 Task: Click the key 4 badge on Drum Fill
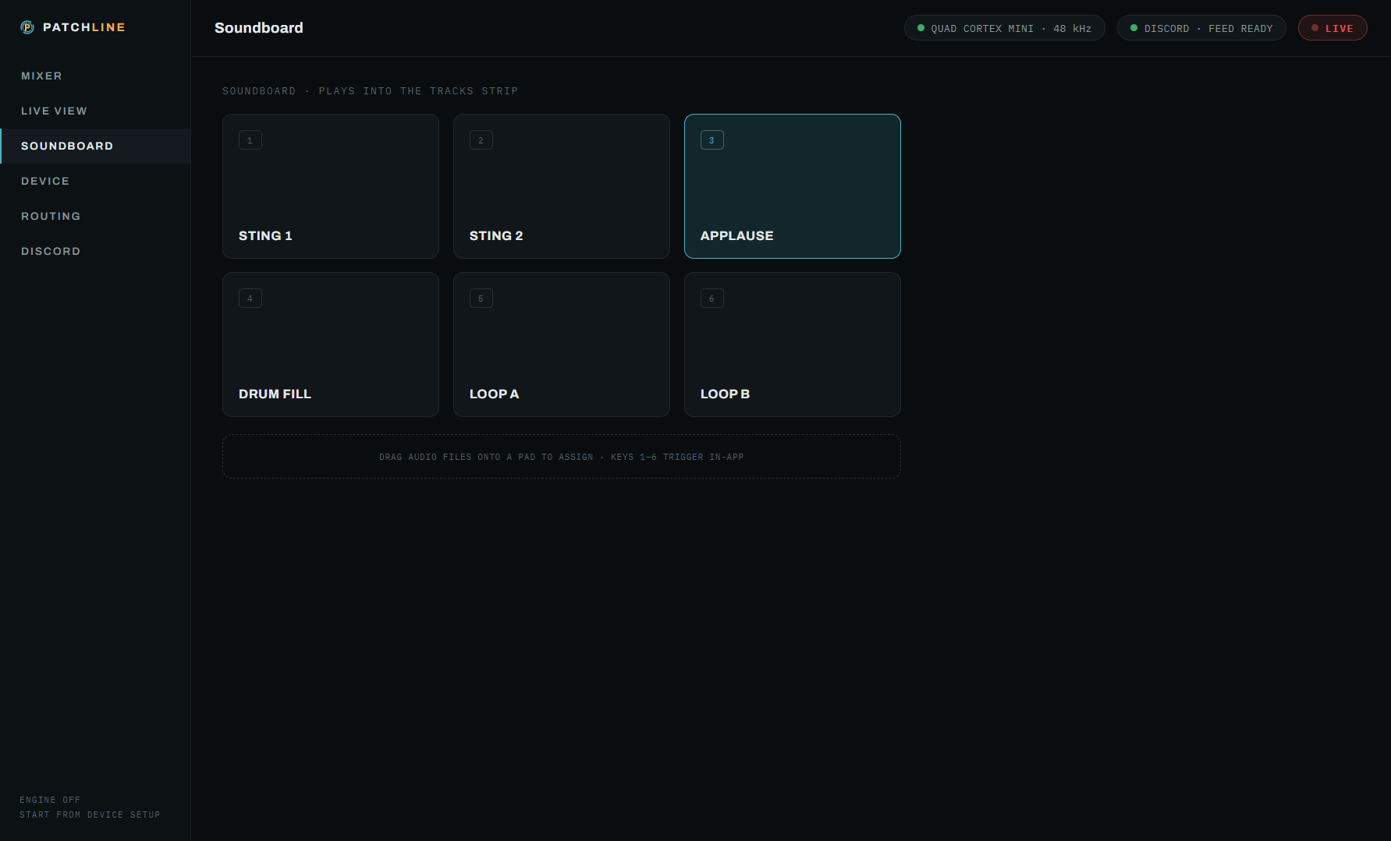[250, 299]
